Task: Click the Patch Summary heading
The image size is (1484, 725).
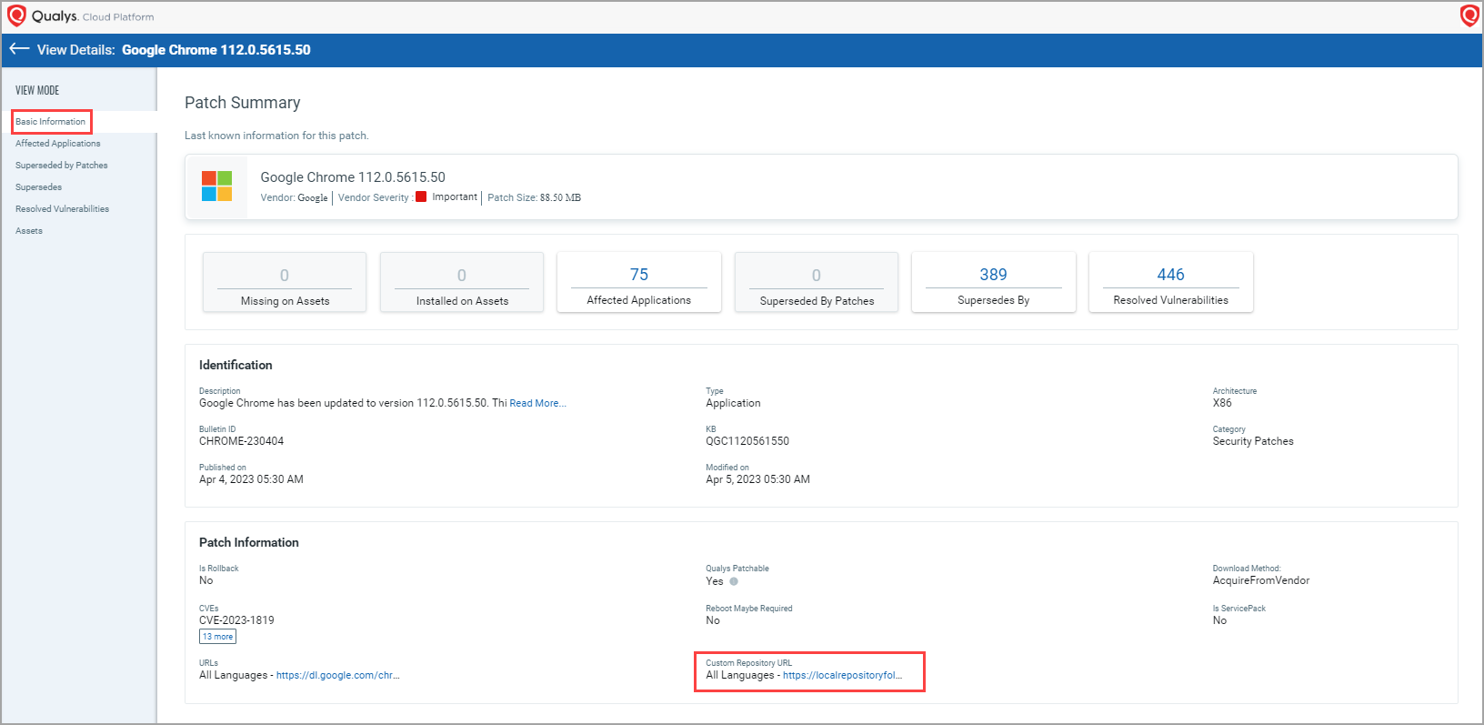Action: (x=242, y=103)
